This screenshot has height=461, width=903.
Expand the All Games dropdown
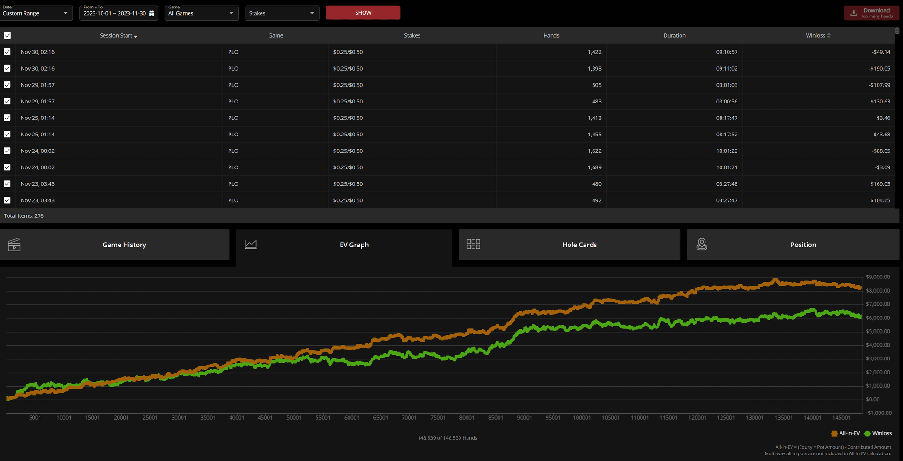pyautogui.click(x=201, y=13)
